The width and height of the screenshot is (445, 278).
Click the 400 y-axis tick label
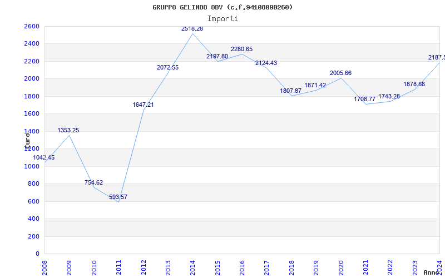[34, 219]
